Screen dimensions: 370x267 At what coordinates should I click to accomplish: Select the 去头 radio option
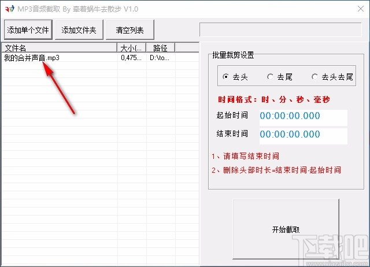235,77
